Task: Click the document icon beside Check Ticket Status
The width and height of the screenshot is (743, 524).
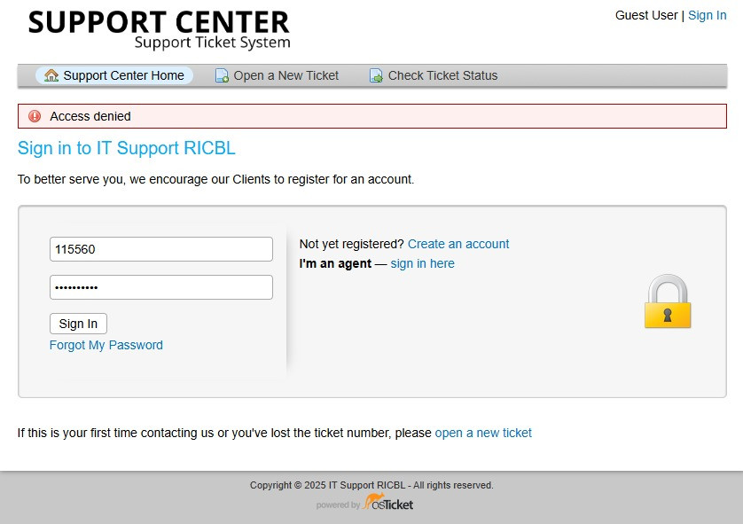Action: (x=376, y=76)
